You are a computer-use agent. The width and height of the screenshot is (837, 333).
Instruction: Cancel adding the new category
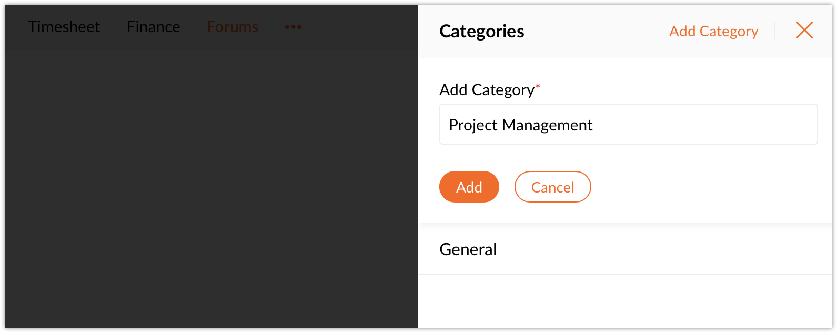pyautogui.click(x=552, y=187)
